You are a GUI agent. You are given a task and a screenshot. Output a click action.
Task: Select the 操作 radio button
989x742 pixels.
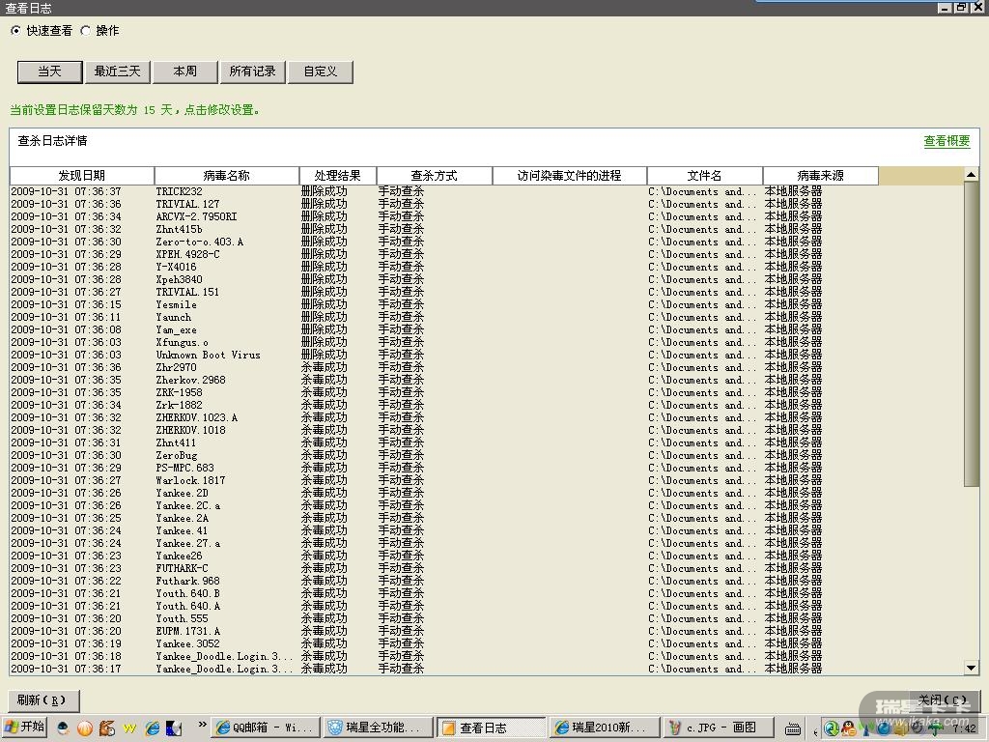coord(86,31)
